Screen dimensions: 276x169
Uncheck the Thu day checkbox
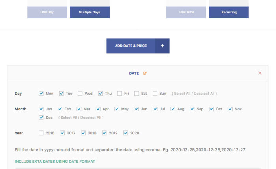101,94
